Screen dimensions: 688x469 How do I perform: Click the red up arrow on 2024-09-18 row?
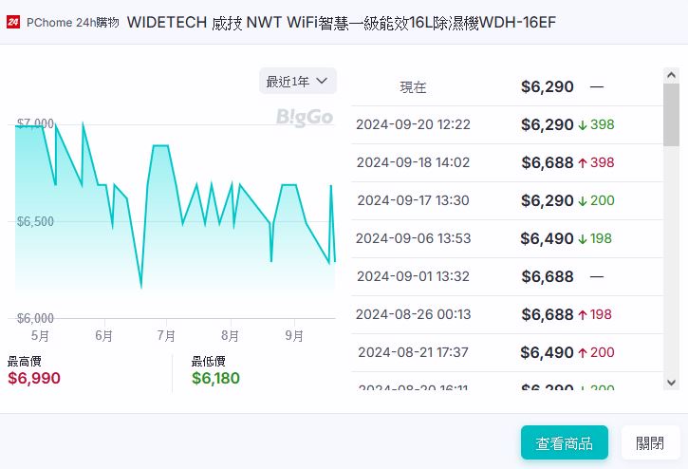583,163
